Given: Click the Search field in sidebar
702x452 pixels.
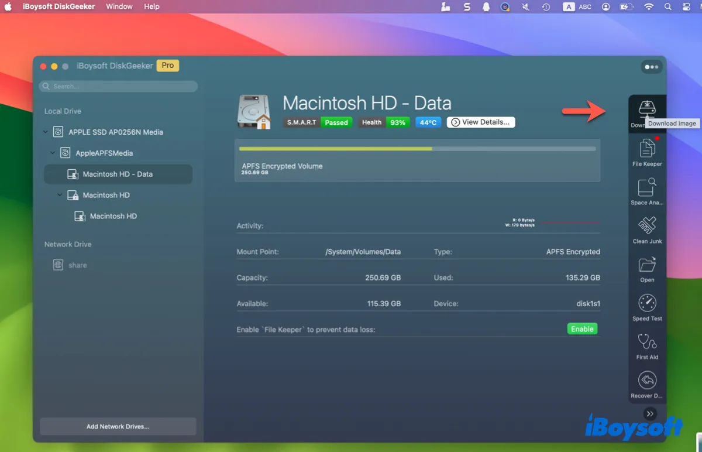Looking at the screenshot, I should pos(118,86).
